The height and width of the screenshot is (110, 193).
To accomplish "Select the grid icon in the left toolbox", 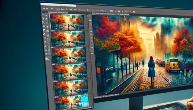I will 48,35.
